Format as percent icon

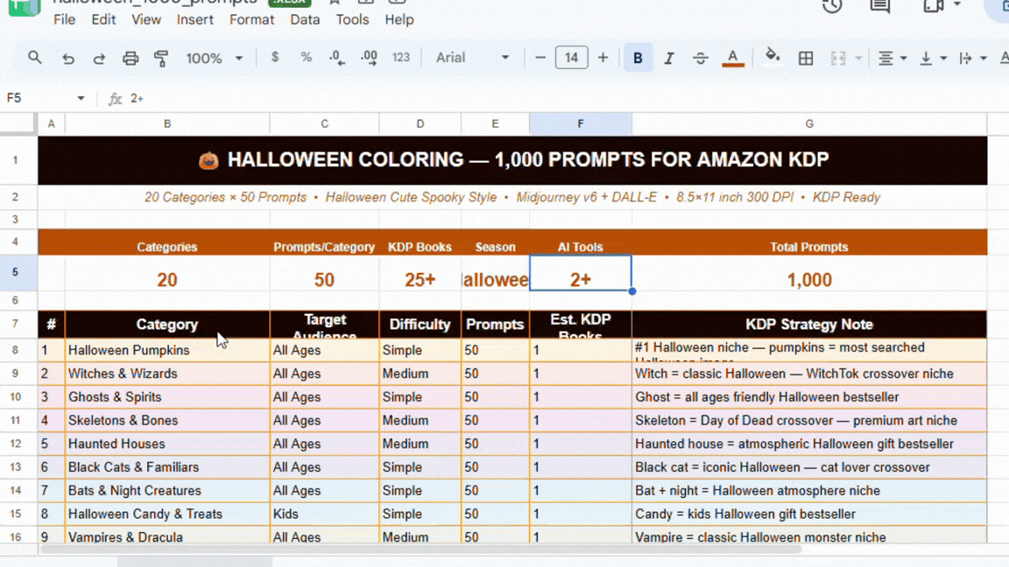307,57
